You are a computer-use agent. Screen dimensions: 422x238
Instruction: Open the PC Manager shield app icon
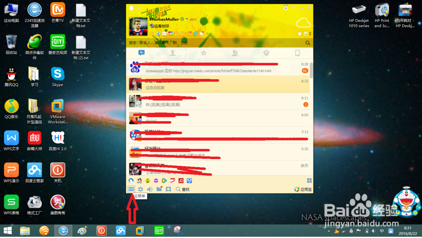coord(189,181)
